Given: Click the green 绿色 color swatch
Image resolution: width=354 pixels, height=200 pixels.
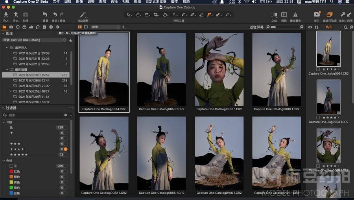Looking at the screenshot, I should click(11, 187).
